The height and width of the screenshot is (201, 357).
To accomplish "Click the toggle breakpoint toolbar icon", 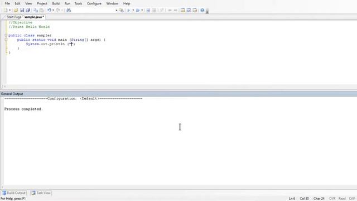I will point(148,10).
